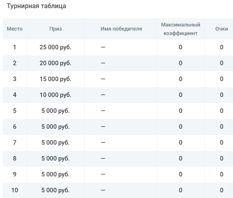Image resolution: width=233 pixels, height=198 pixels.
Task: Click the 5 000 руб. prize in row 7
Action: click(55, 143)
